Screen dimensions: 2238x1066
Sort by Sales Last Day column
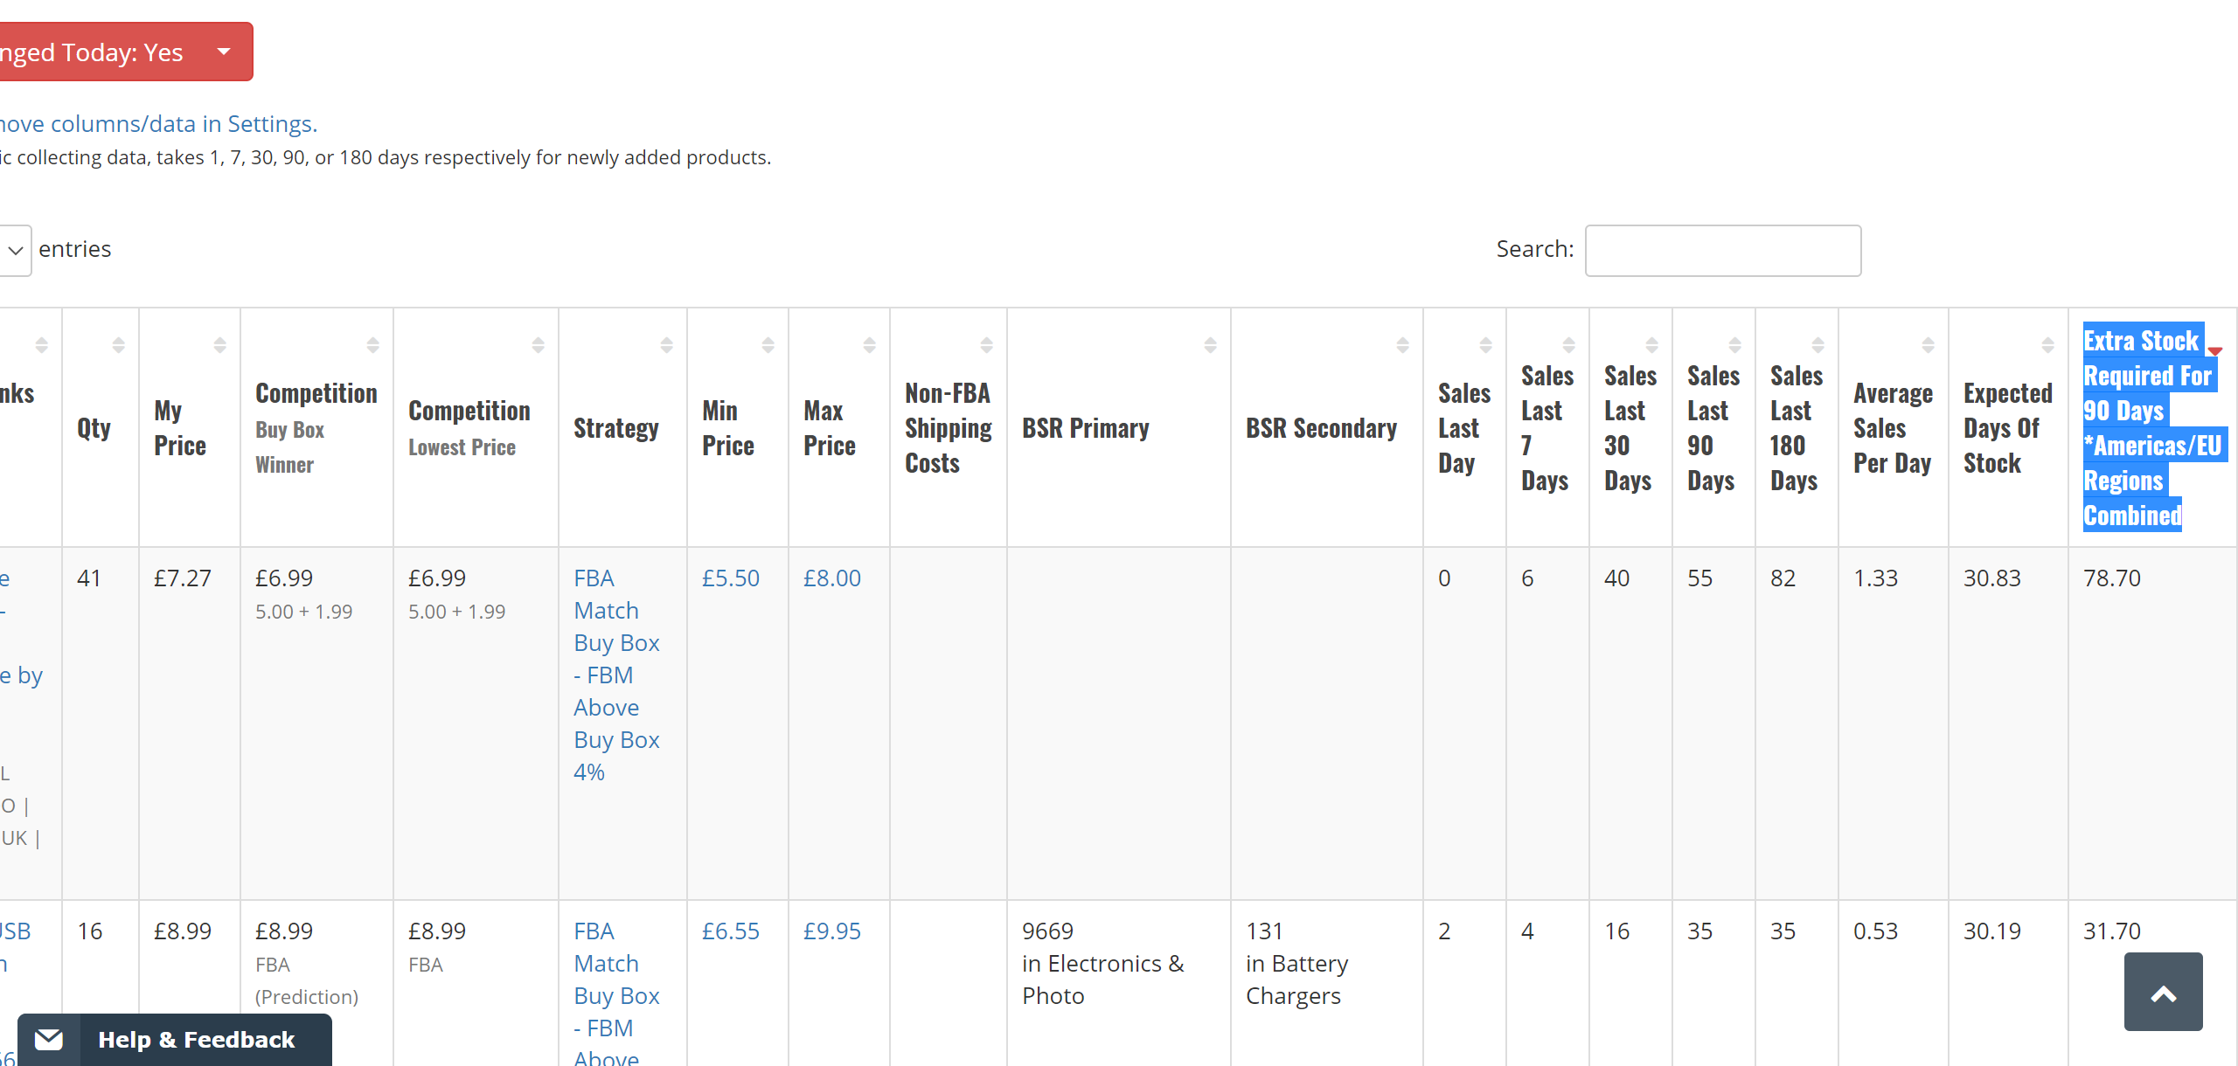pos(1485,345)
